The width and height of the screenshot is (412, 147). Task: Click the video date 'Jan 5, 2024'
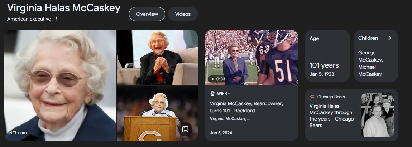click(x=221, y=133)
